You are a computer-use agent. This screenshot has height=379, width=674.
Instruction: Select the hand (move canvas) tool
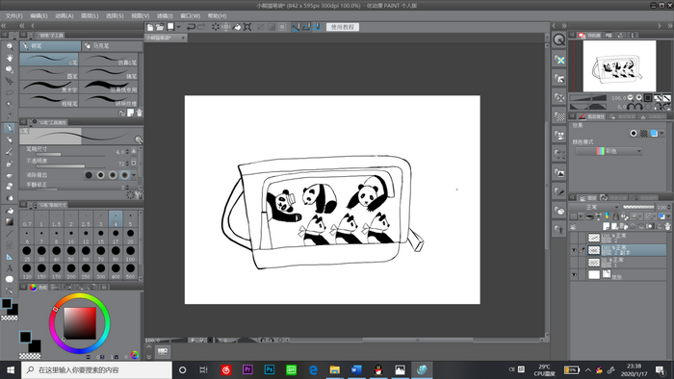coord(9,58)
